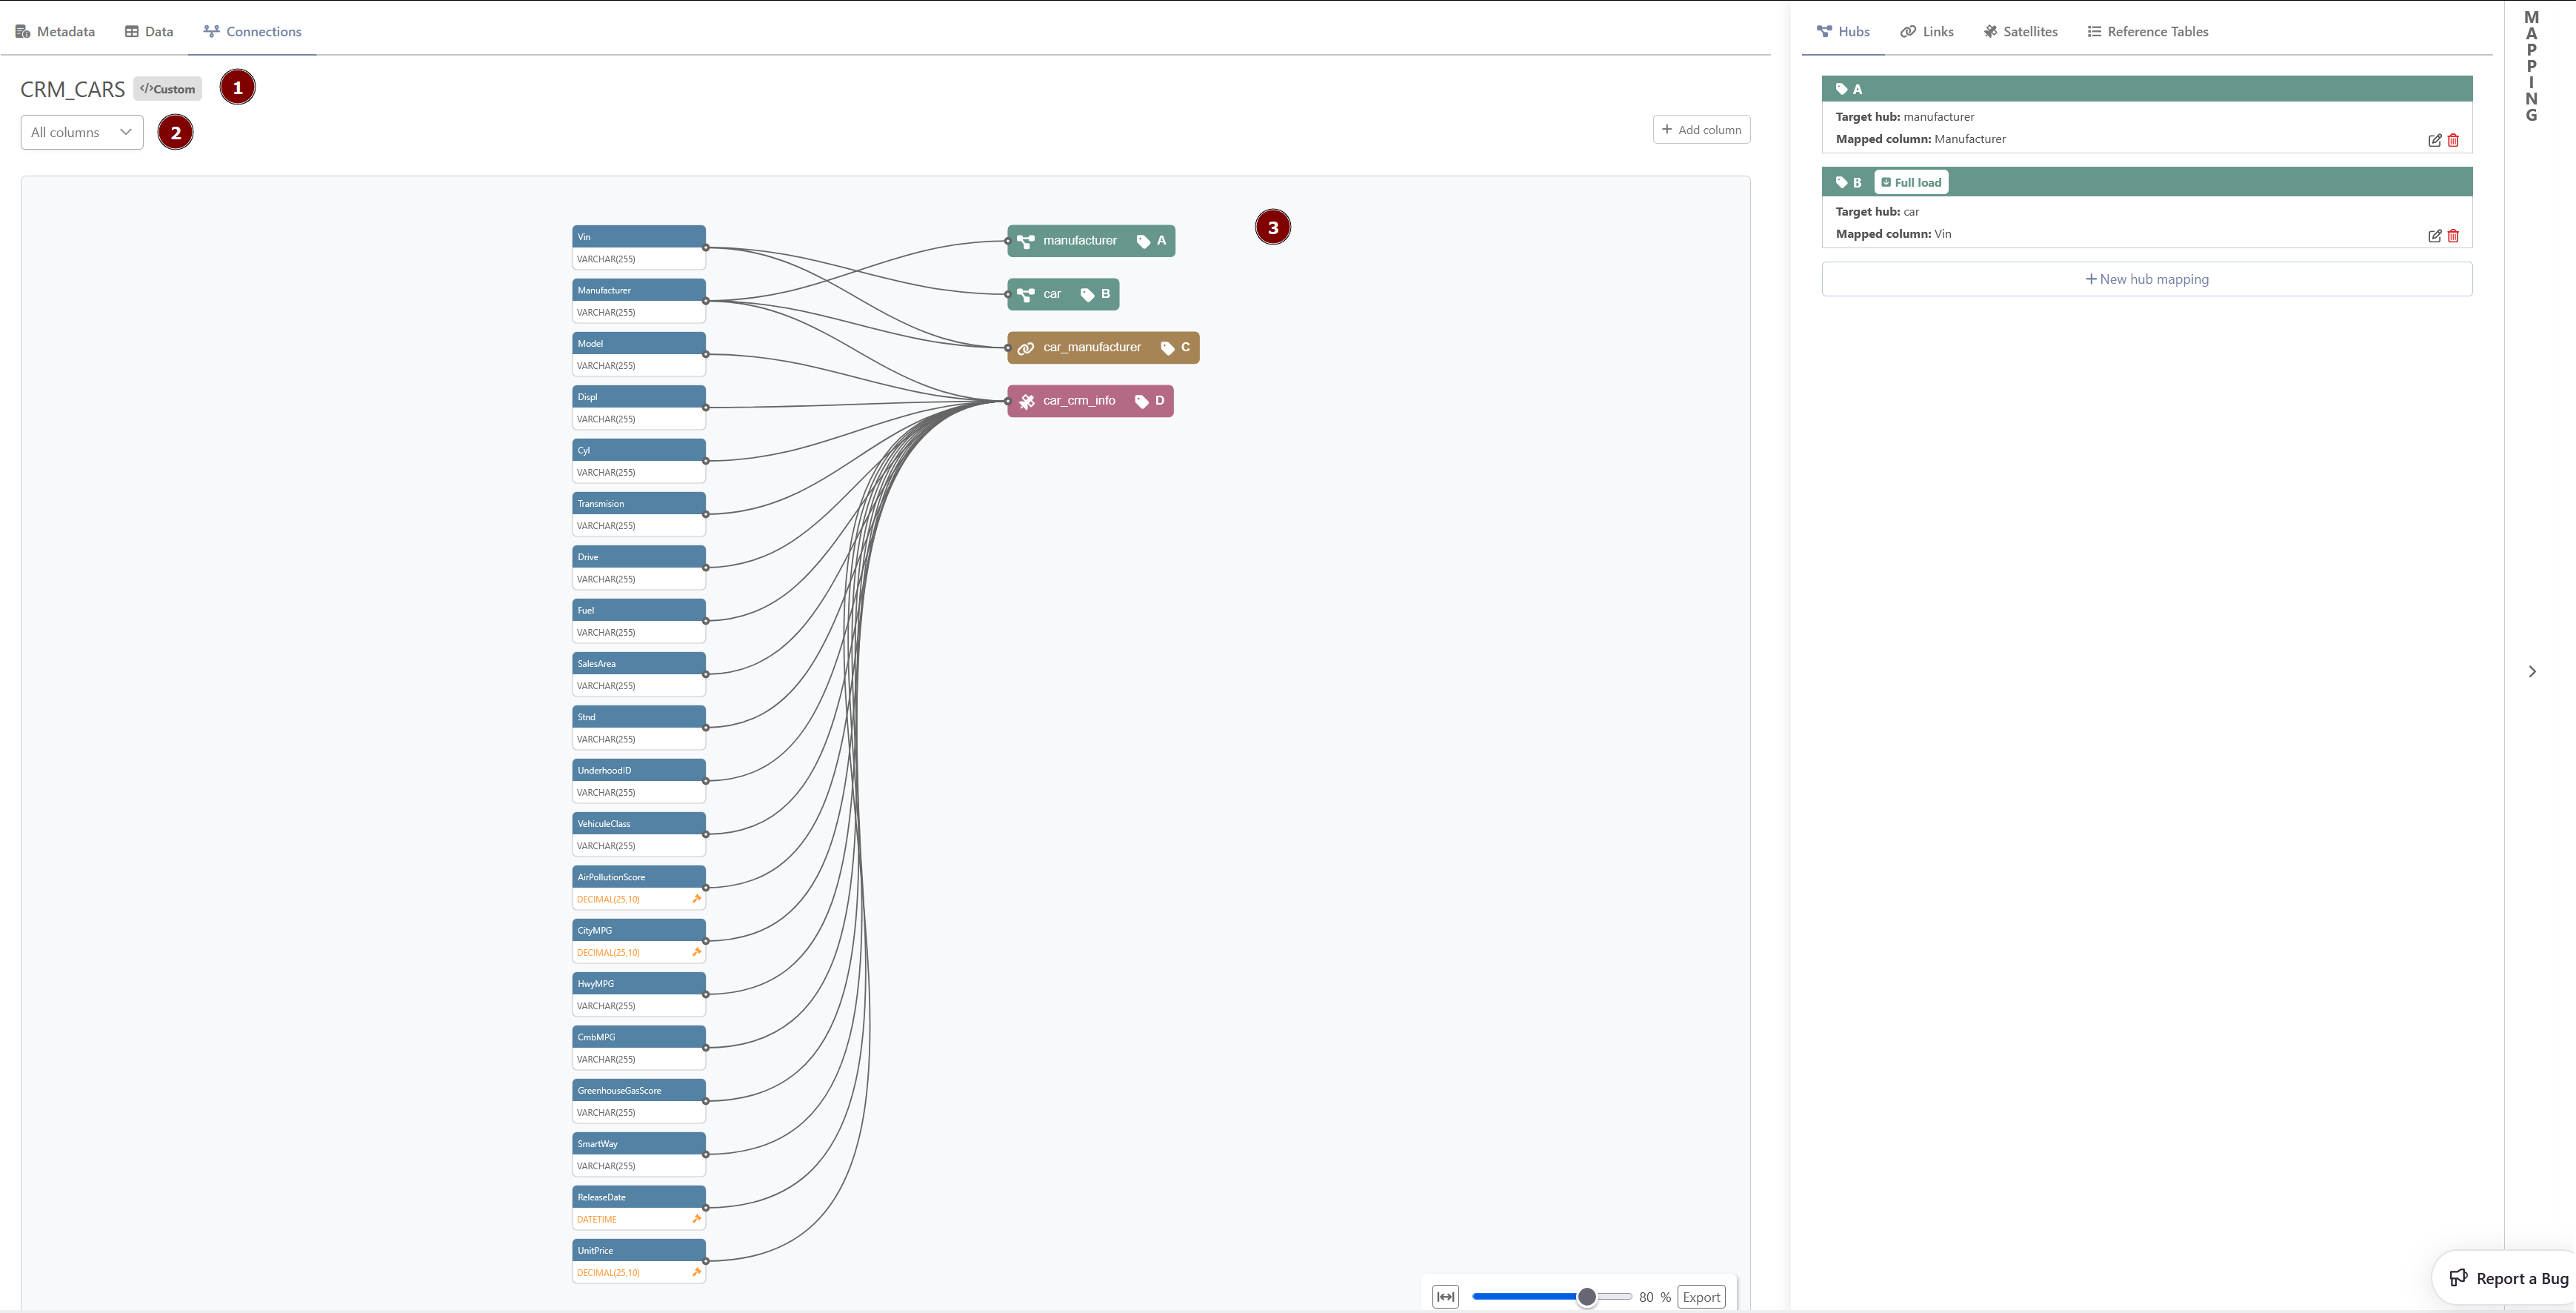Toggle the Full load badge on mapping B
Screen dimensions: 2576x1313
1911,182
